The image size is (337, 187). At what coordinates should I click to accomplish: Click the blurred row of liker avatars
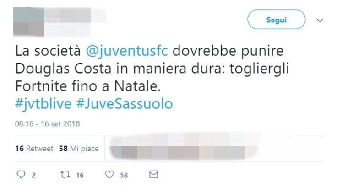point(183,148)
